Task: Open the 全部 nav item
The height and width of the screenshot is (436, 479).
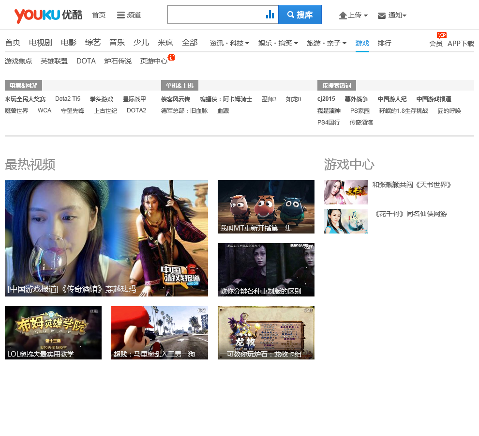Action: coord(190,42)
